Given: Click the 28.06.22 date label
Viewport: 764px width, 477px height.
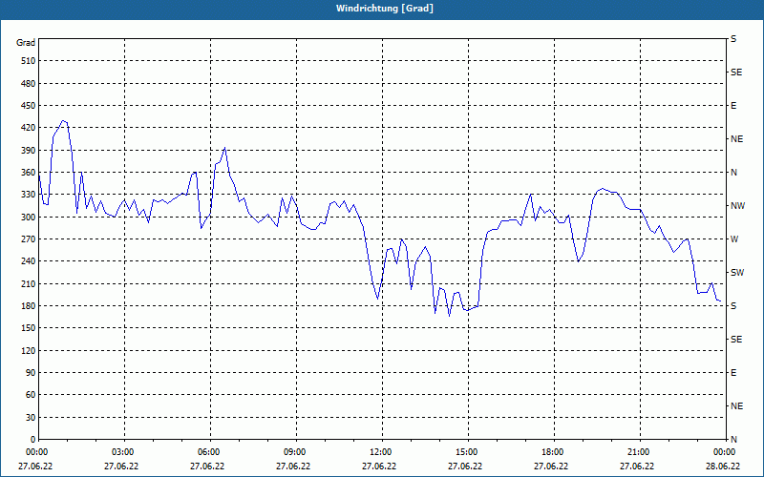Looking at the screenshot, I should click(723, 467).
